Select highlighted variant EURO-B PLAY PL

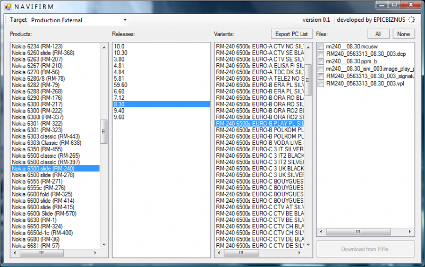[x=259, y=124]
